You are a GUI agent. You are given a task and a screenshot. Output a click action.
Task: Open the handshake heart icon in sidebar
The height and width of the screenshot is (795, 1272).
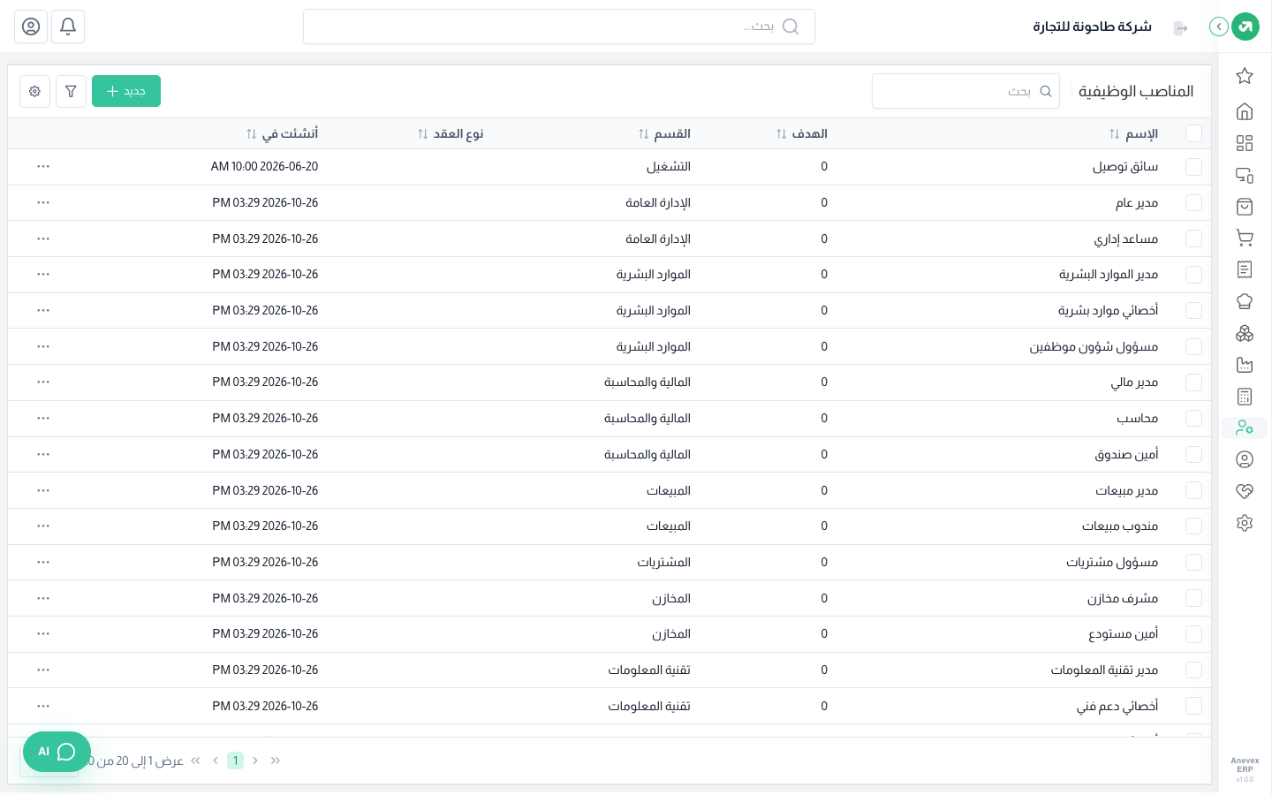(1245, 491)
